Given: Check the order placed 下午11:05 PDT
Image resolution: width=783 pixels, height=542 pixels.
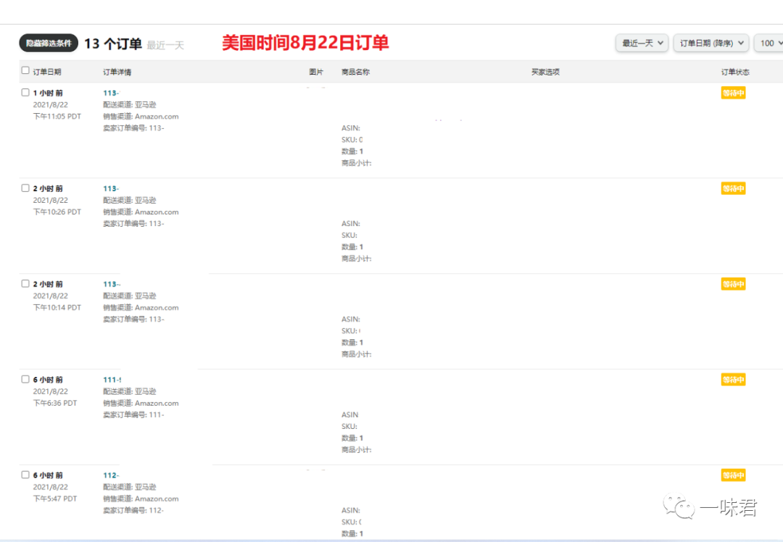Looking at the screenshot, I should 25,92.
